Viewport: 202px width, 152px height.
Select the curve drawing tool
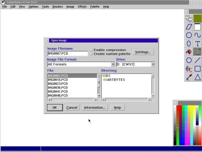[197, 35]
